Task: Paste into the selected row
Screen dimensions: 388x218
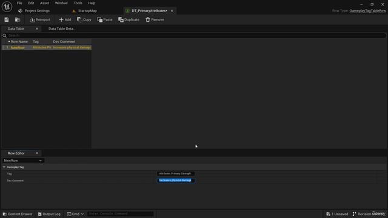Action: pos(105,20)
